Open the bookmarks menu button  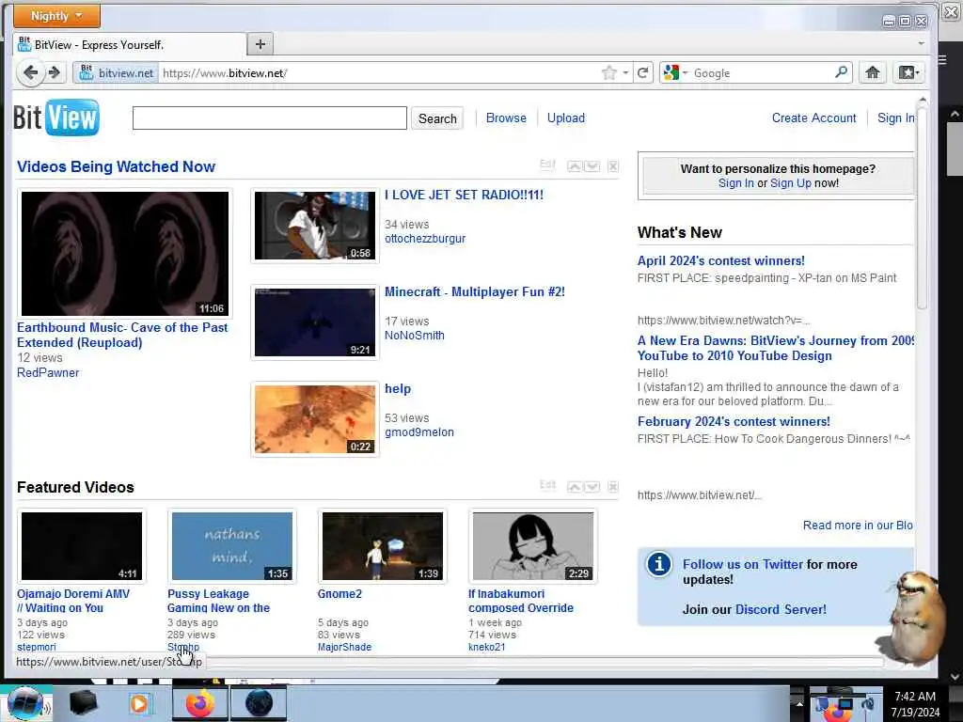coord(908,72)
